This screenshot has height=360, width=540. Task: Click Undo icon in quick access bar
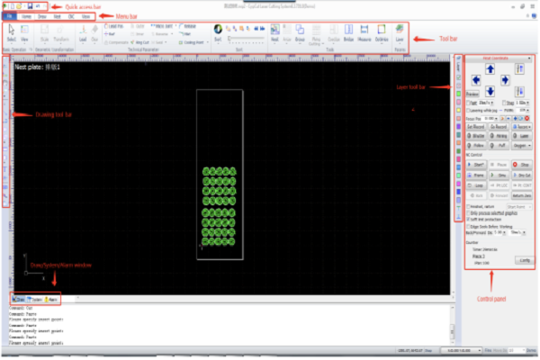click(38, 6)
